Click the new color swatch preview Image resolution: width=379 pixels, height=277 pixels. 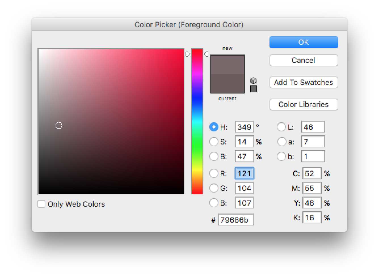[x=227, y=65]
